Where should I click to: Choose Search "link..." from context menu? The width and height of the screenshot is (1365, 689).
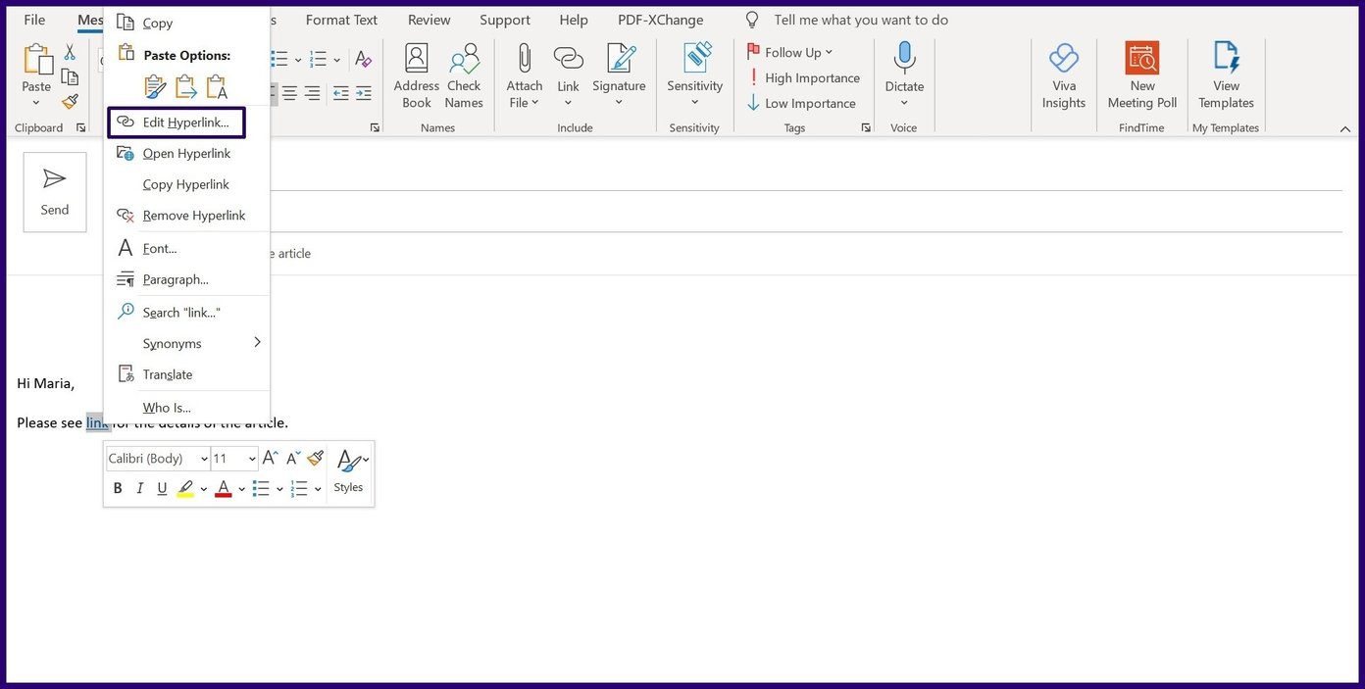pos(186,312)
